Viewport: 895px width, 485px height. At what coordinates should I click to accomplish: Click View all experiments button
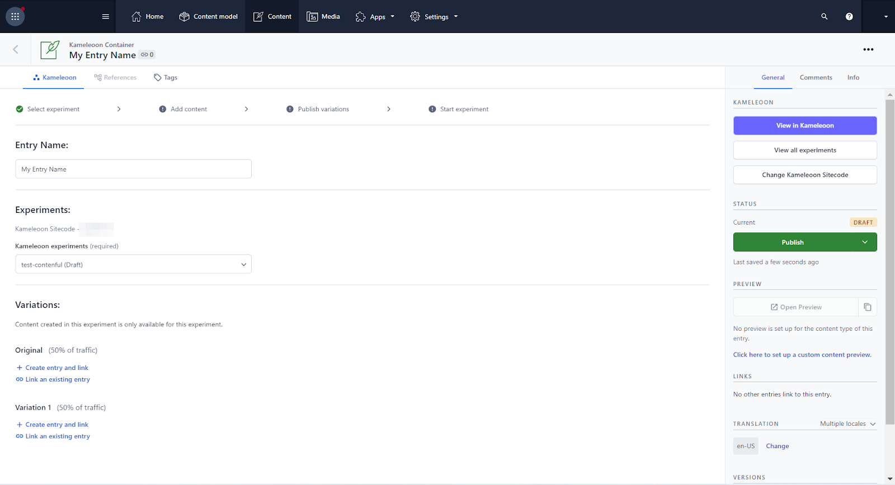[805, 150]
